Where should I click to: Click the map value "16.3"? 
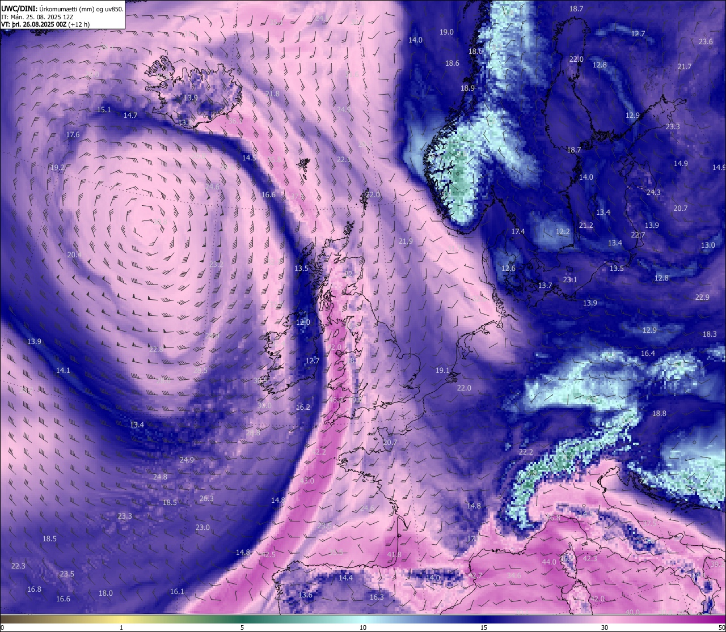click(x=377, y=597)
